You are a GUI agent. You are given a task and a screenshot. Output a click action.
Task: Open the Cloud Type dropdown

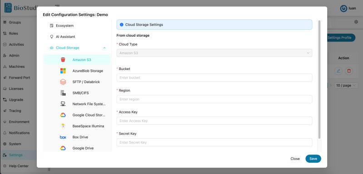coord(214,53)
